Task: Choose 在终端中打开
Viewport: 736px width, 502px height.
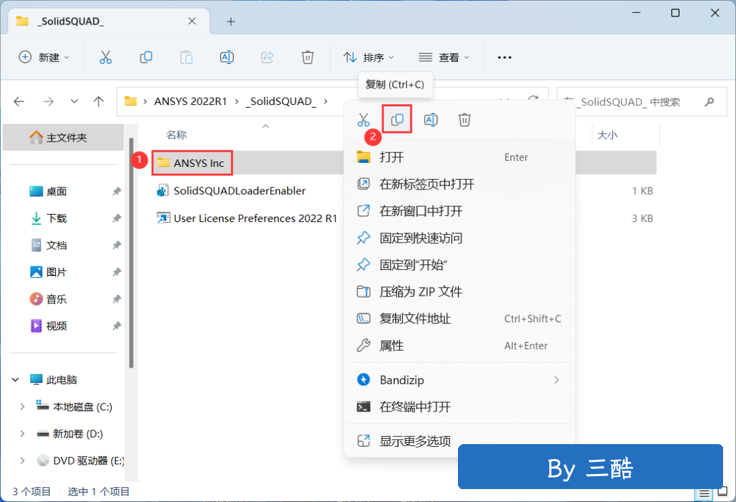Action: [459, 407]
